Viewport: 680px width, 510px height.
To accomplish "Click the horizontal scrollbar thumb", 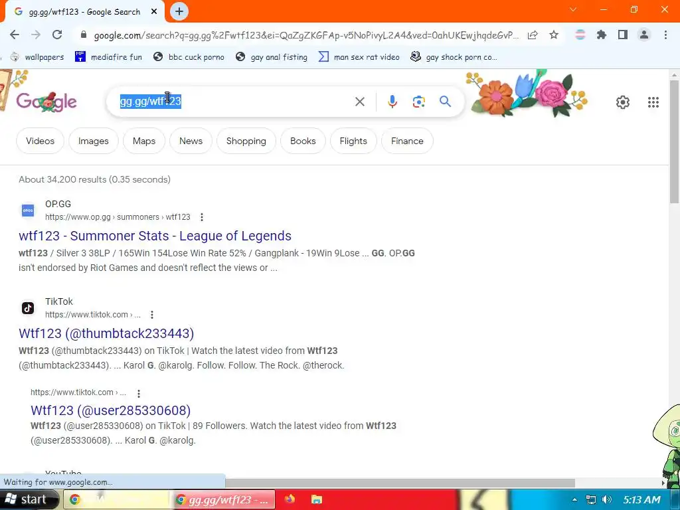I will 400,483.
